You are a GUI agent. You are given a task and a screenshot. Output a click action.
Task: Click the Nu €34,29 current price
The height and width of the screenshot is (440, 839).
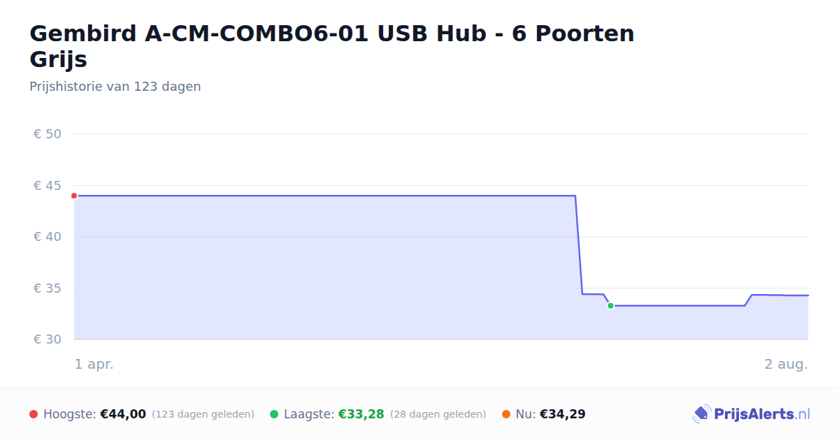(x=563, y=414)
